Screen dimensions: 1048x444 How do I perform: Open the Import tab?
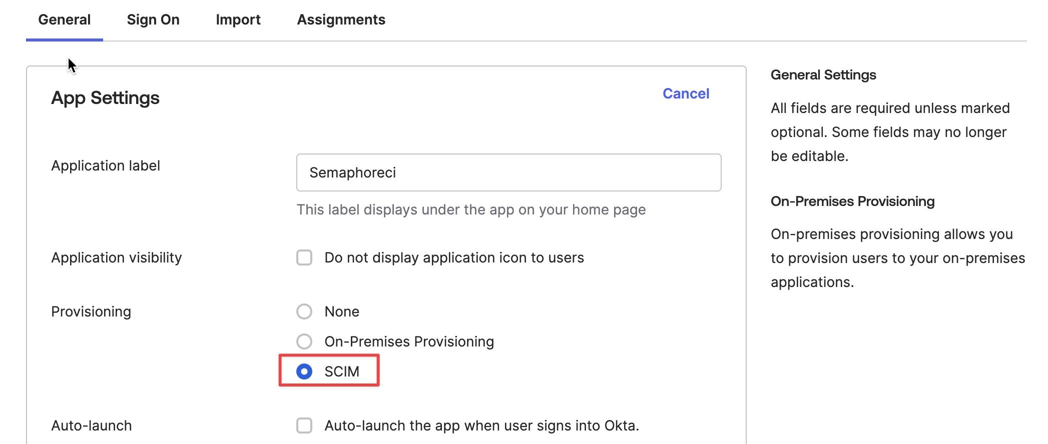(238, 20)
